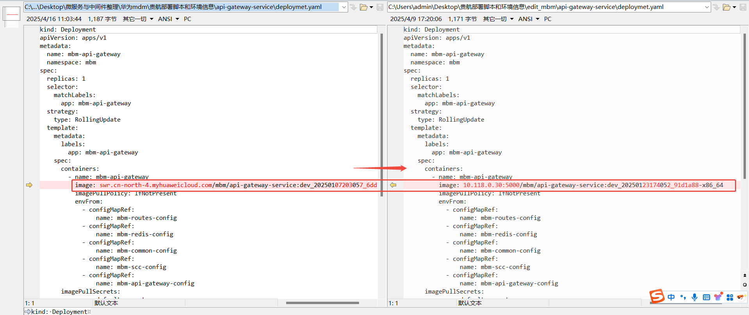
Task: Click the right pane's open file folder icon
Action: 726,7
